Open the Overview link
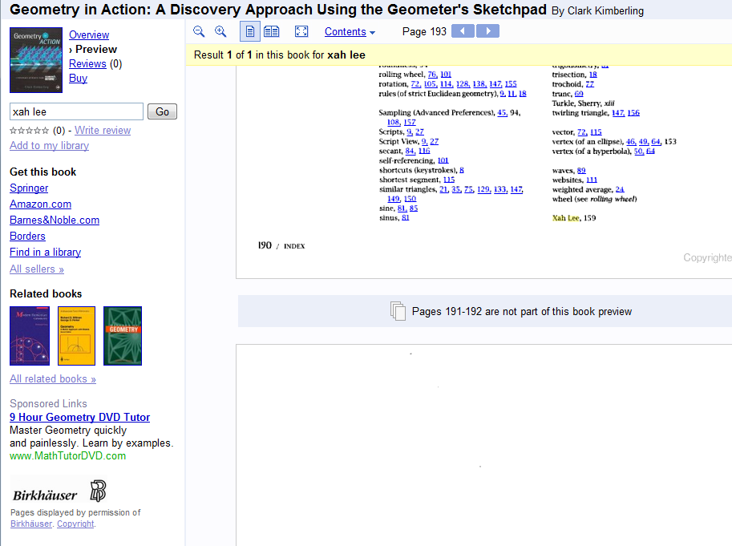 [89, 34]
